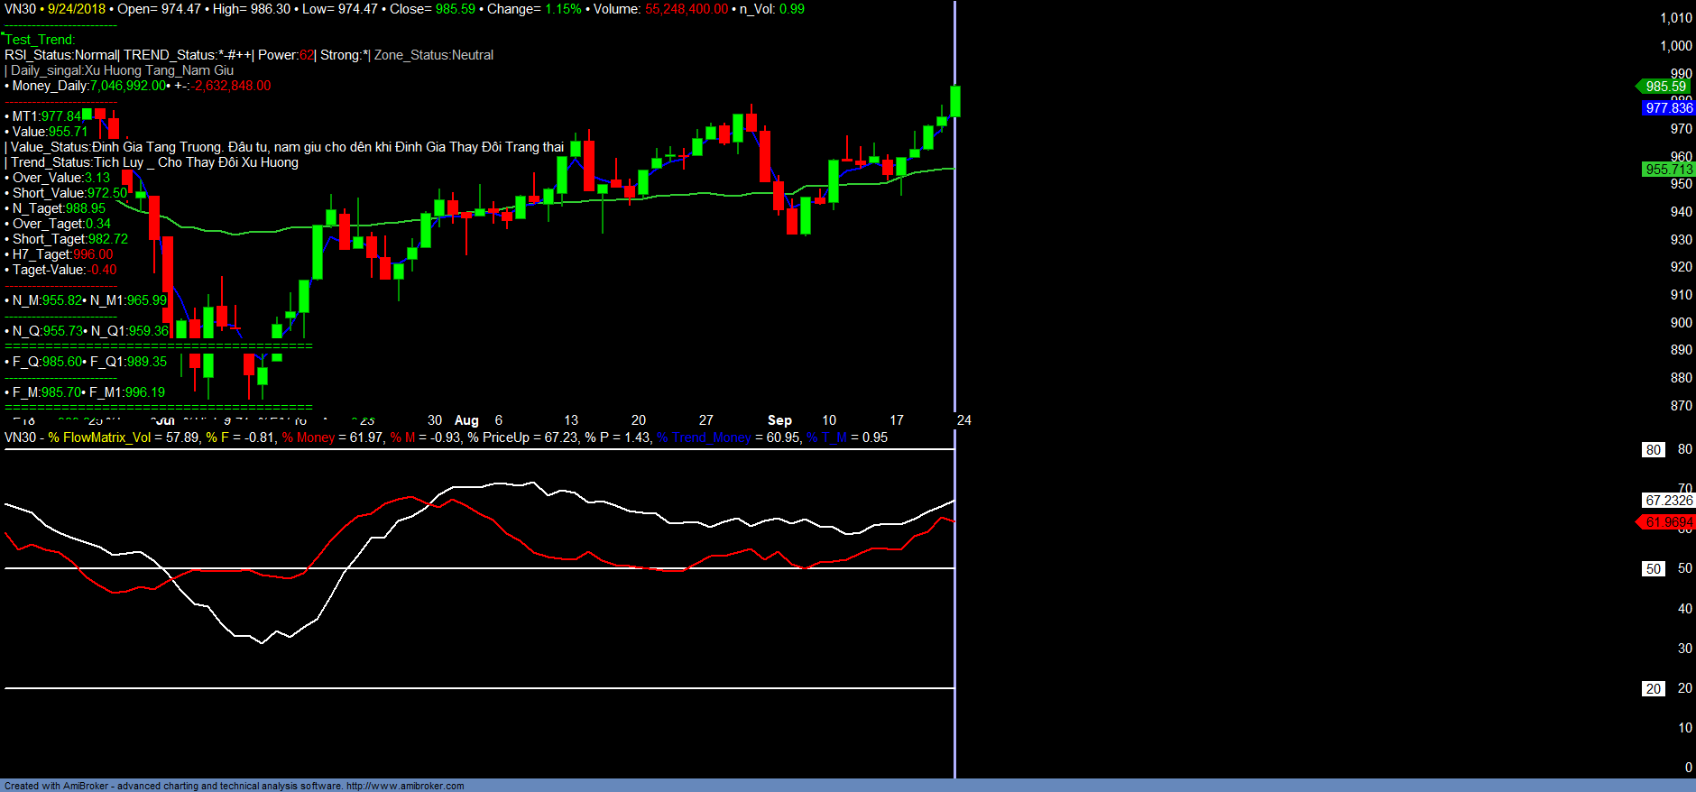Click the 13 date label on the time axis

click(x=571, y=420)
